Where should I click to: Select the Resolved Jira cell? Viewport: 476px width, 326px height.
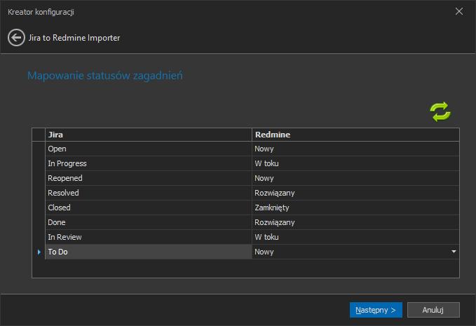(149, 193)
